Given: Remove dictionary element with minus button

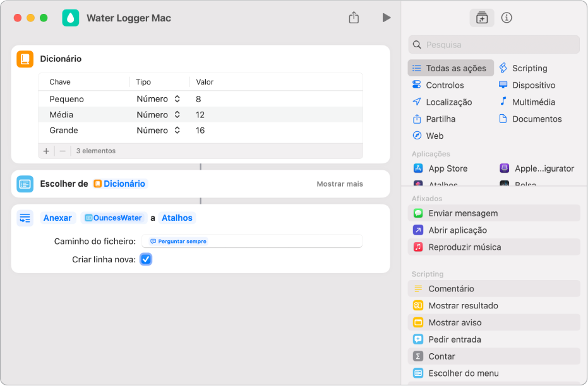Looking at the screenshot, I should [x=63, y=151].
